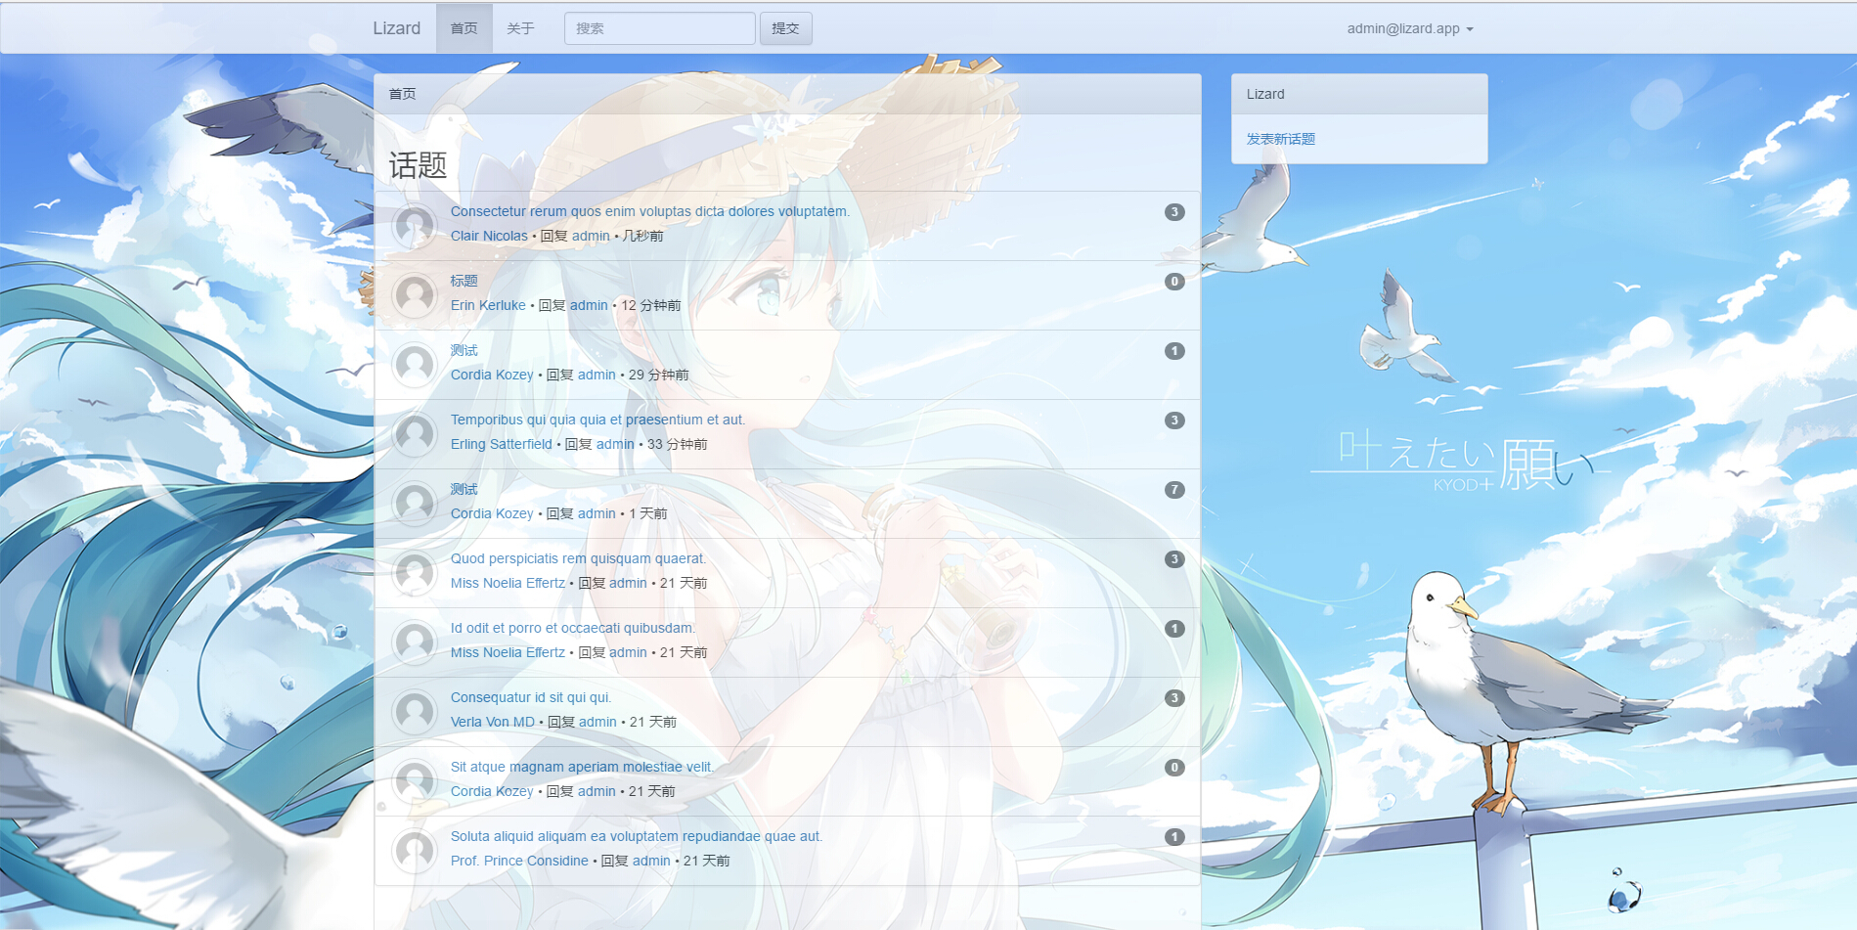Open the 关于 nav item
This screenshot has width=1857, height=930.
520,28
